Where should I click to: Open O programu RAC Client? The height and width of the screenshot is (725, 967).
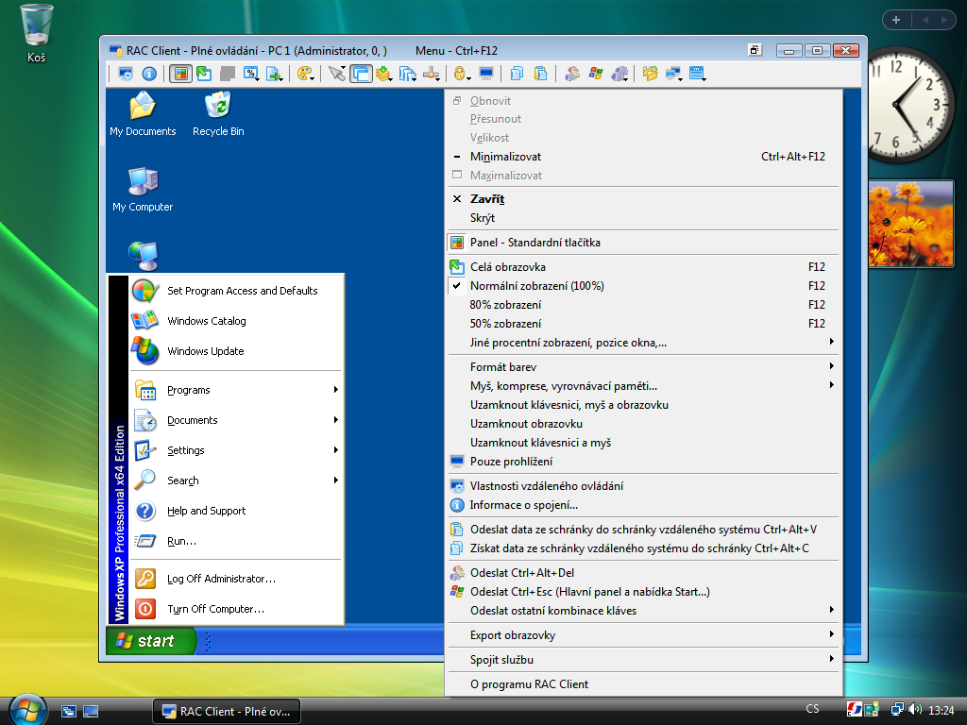click(643, 684)
